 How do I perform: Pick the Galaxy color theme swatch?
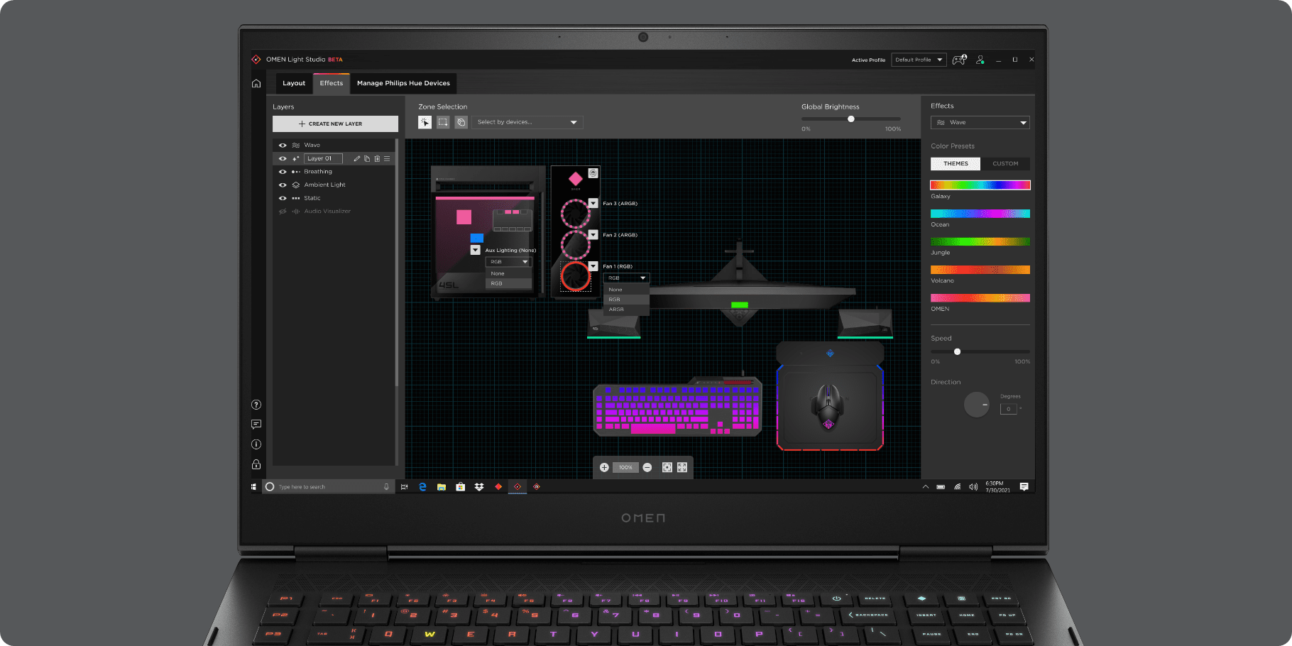980,185
